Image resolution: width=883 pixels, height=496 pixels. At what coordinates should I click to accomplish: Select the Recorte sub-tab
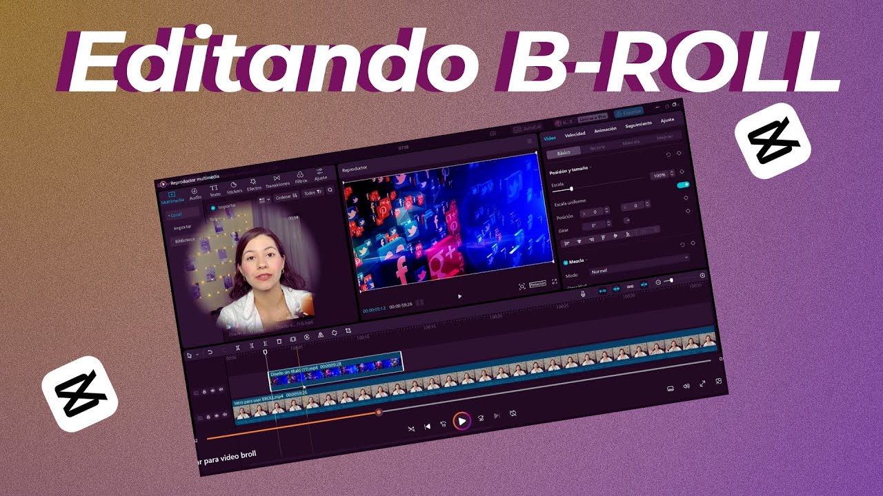(x=597, y=147)
